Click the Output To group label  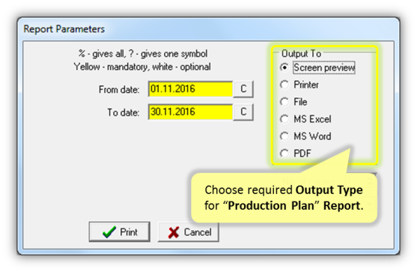[x=301, y=53]
